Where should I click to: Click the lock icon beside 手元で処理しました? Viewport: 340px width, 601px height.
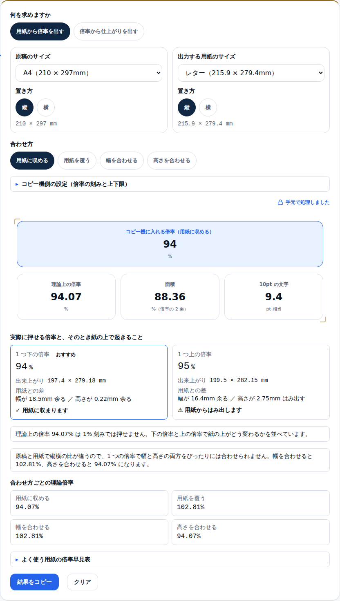point(280,202)
